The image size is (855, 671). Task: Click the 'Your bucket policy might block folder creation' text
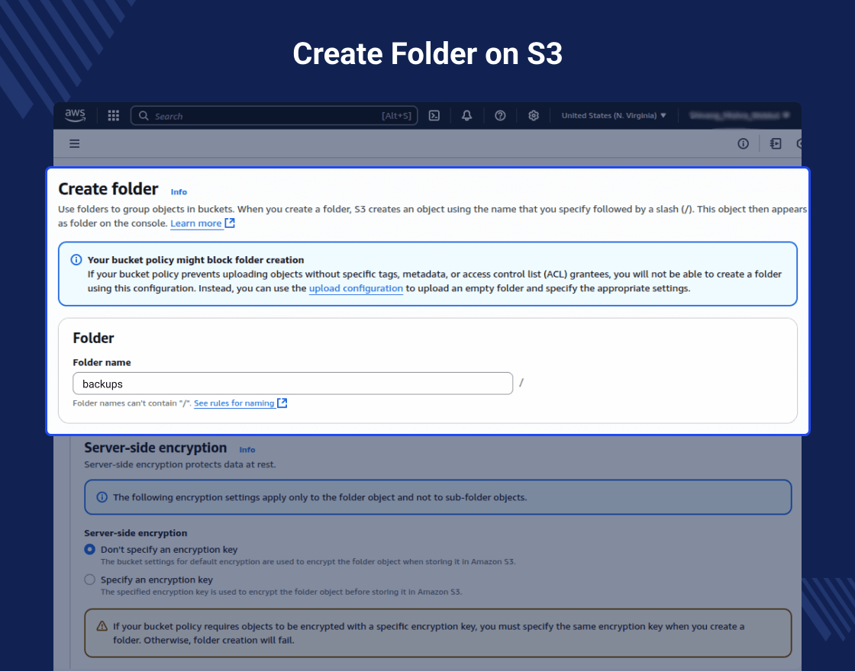tap(195, 260)
